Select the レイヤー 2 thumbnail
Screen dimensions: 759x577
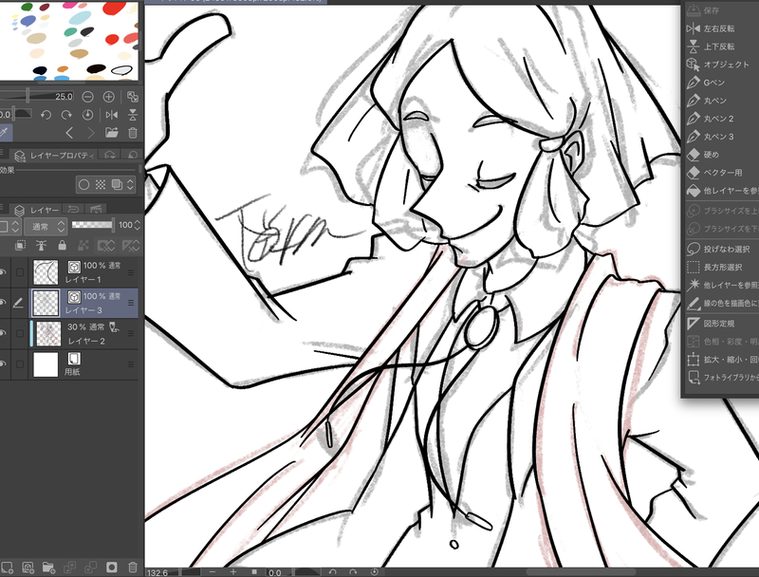[48, 333]
